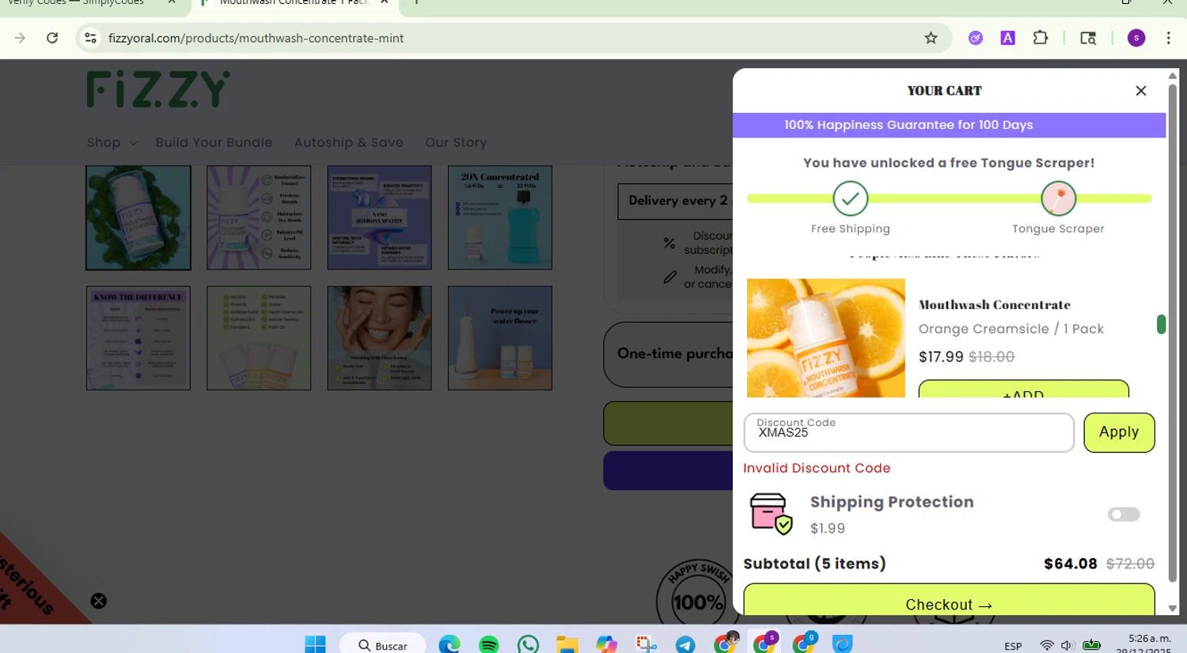
Task: Choose the One-time purchase option
Action: point(669,354)
